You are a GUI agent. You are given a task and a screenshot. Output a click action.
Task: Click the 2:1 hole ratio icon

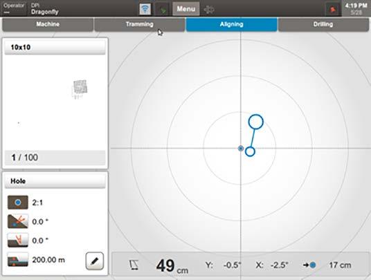[18, 203]
